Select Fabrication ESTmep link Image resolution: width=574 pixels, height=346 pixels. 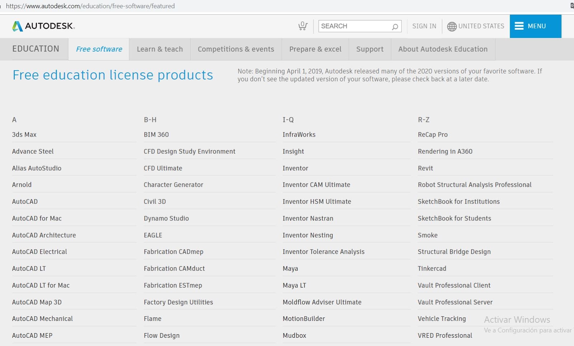pos(173,285)
